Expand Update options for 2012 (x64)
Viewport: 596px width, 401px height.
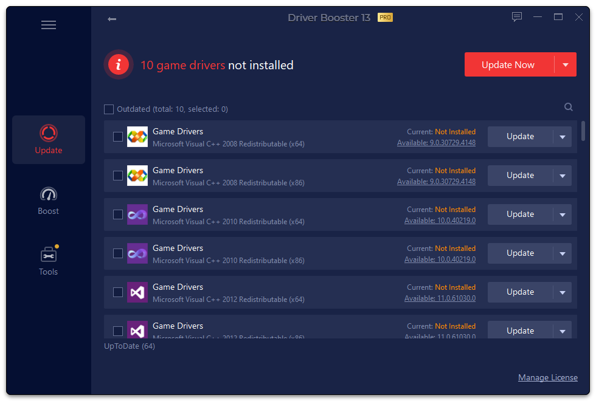click(x=563, y=292)
